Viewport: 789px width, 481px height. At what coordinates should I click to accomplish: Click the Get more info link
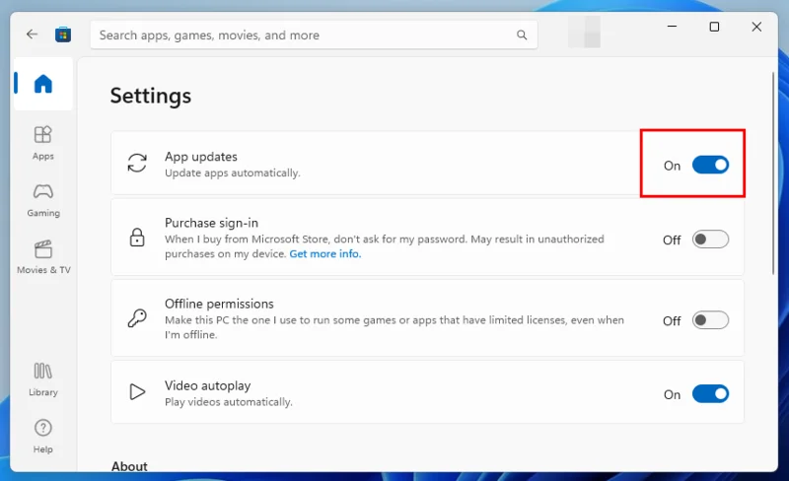(324, 254)
